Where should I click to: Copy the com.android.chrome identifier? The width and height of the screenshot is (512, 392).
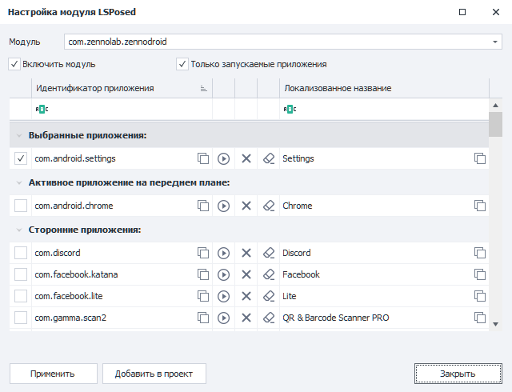click(x=202, y=206)
